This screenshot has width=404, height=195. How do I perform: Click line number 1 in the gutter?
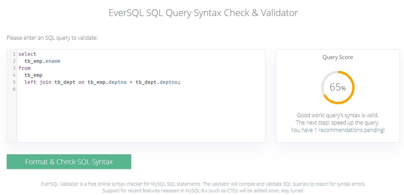tap(14, 54)
